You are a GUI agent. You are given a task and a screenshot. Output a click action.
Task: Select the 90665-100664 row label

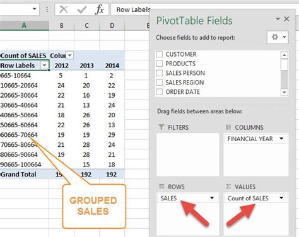click(x=24, y=165)
